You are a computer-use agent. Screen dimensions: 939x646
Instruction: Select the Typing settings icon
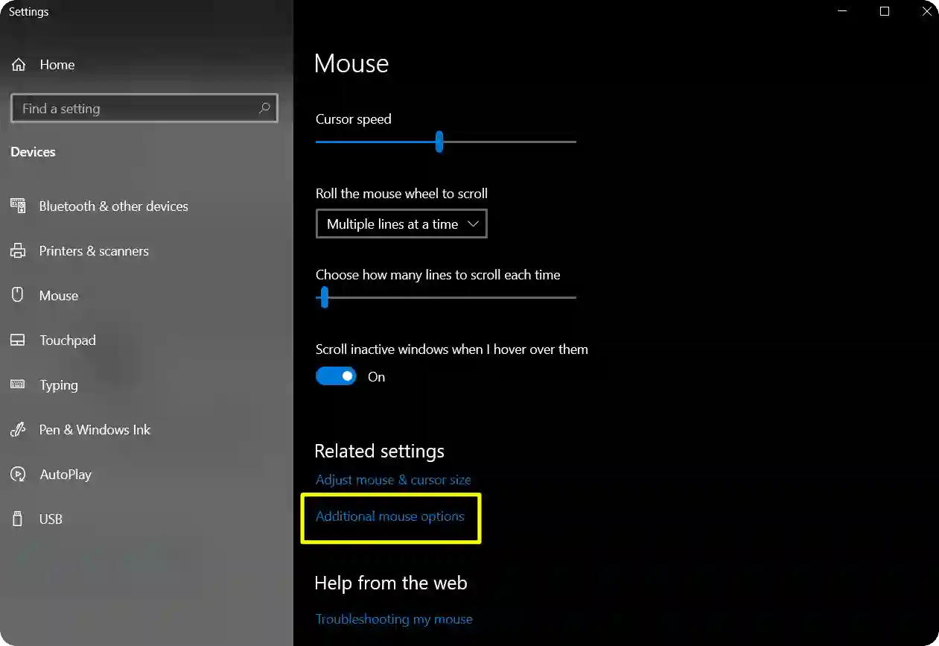pyautogui.click(x=17, y=384)
